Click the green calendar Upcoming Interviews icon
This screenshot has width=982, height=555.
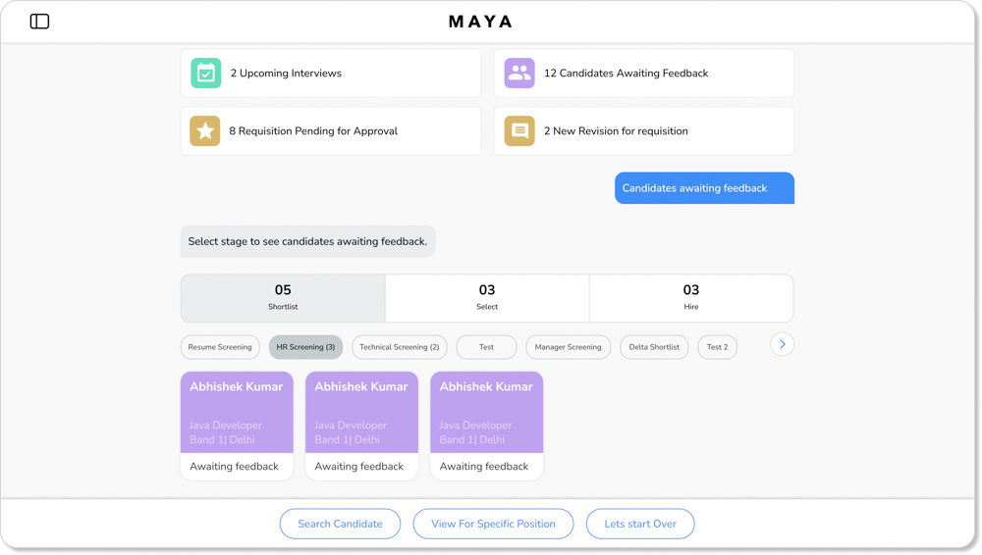pos(205,74)
